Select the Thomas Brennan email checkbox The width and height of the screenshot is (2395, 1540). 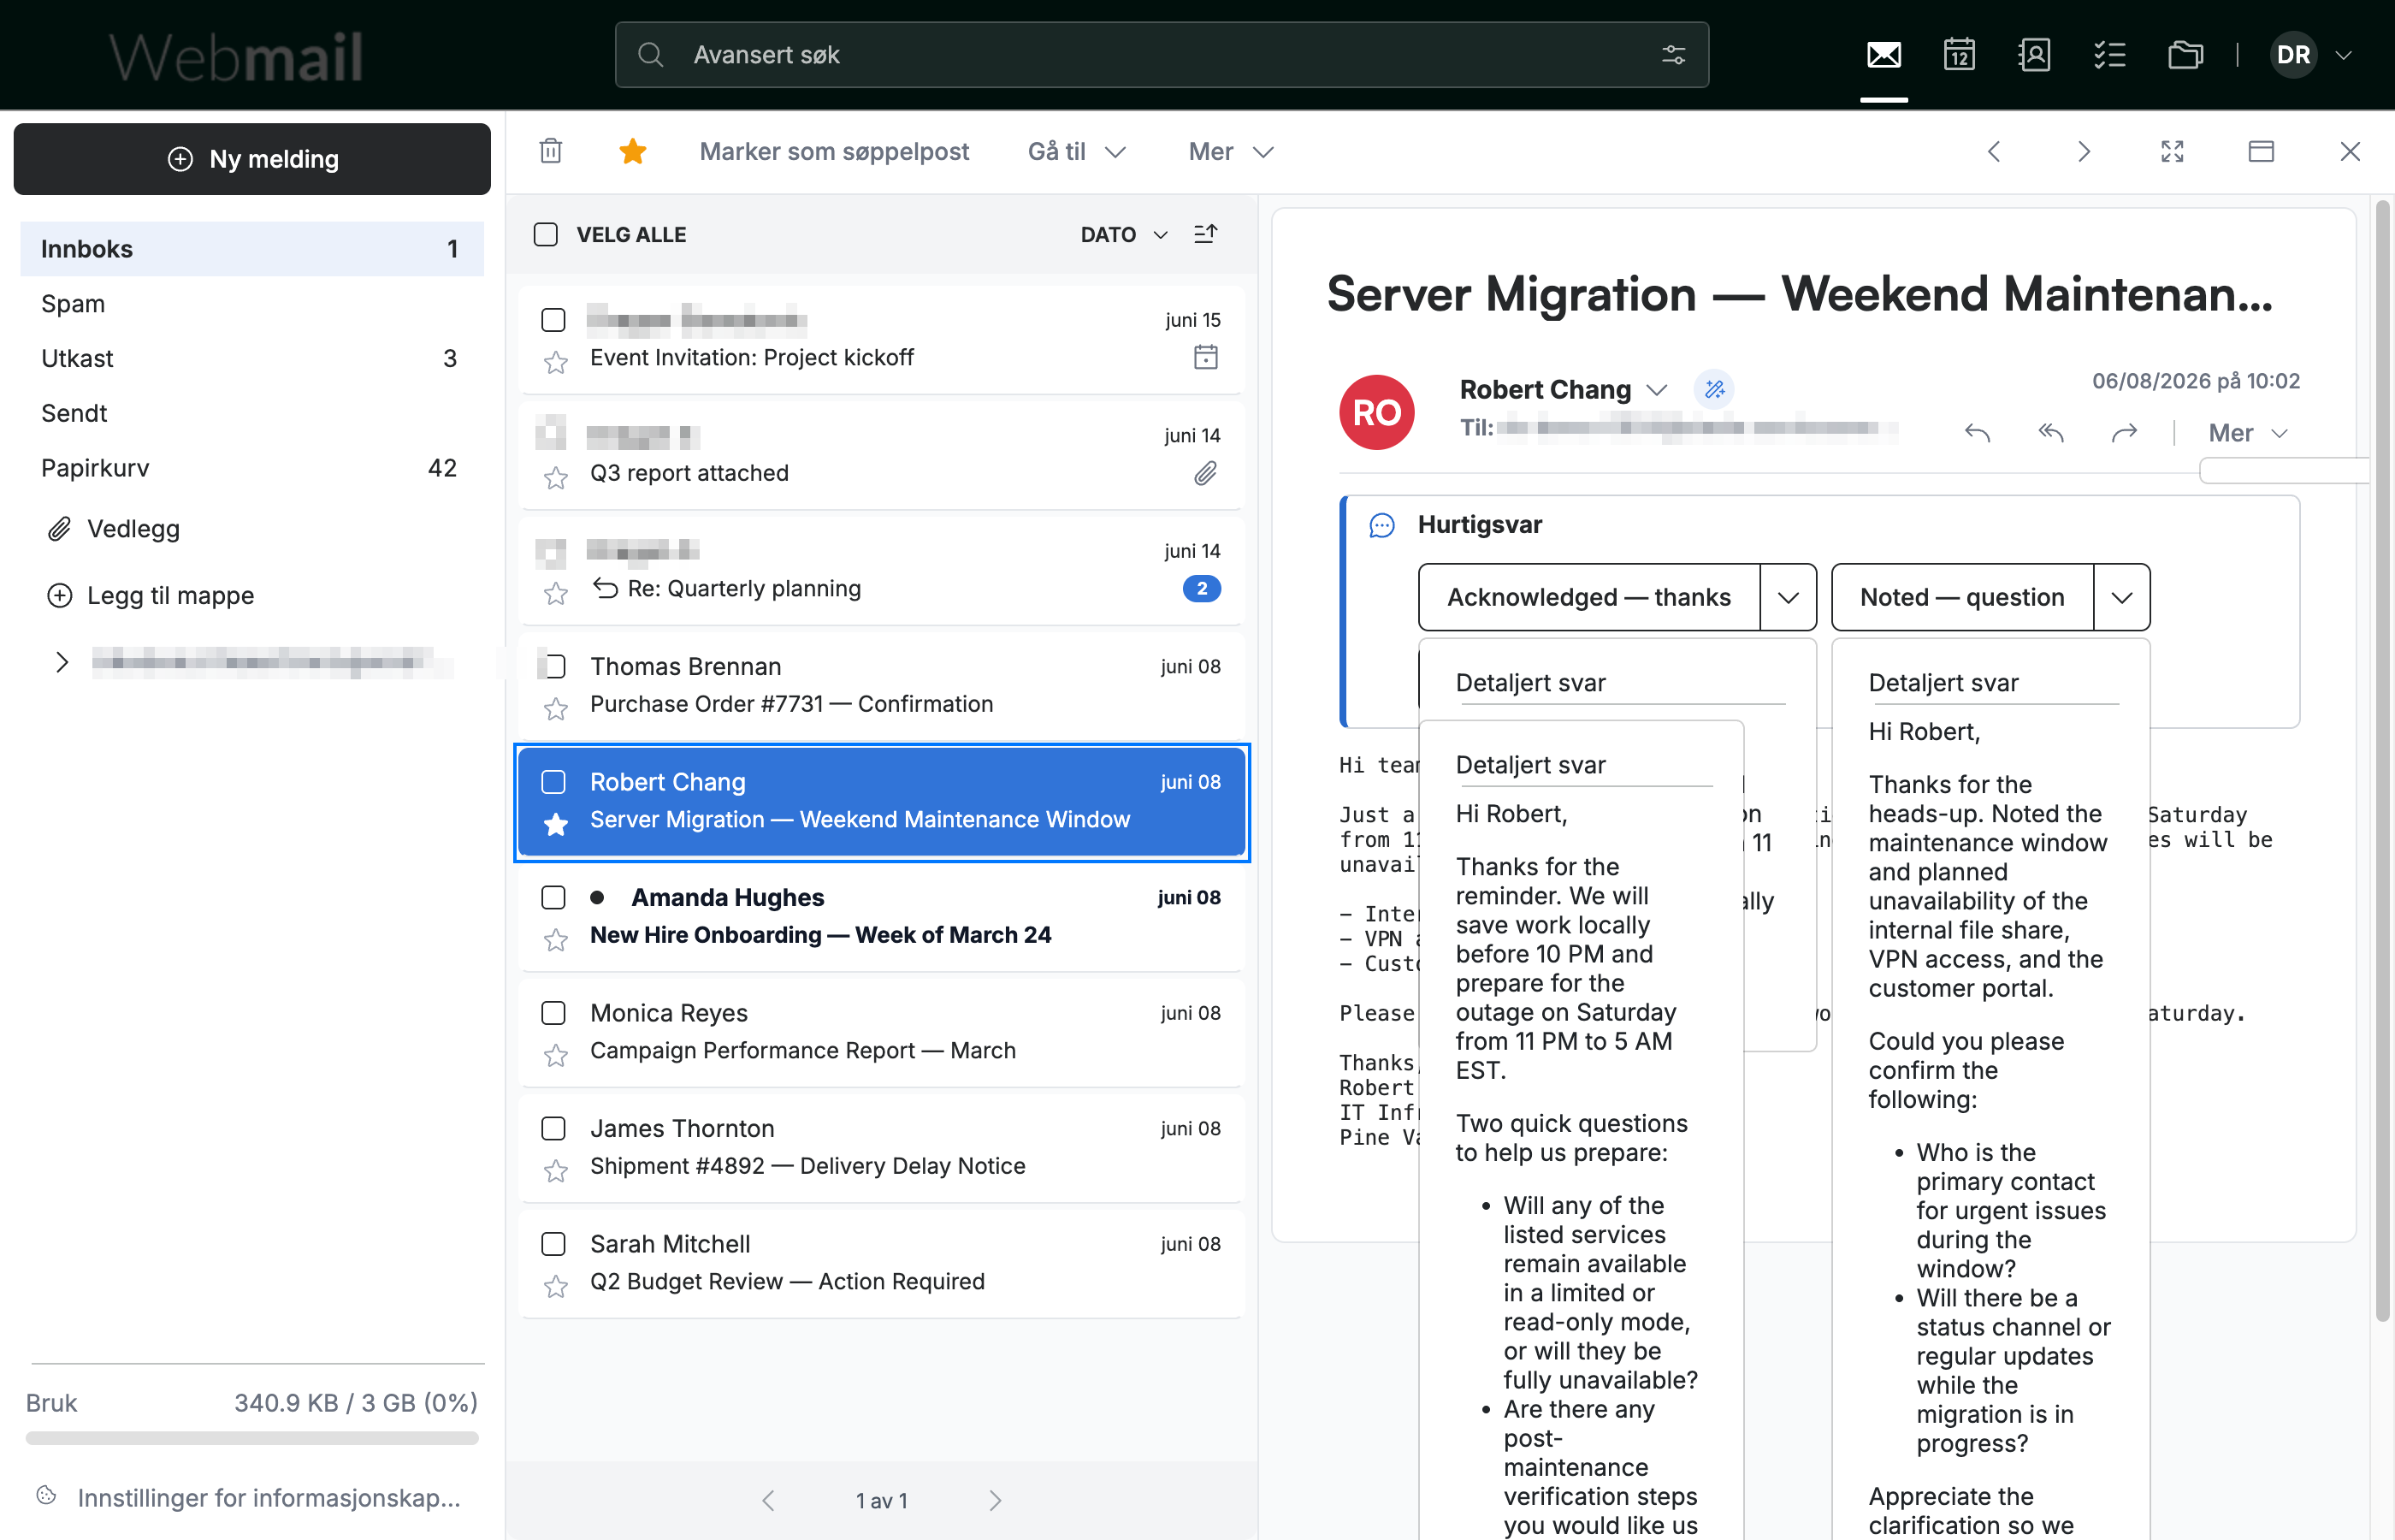click(553, 666)
